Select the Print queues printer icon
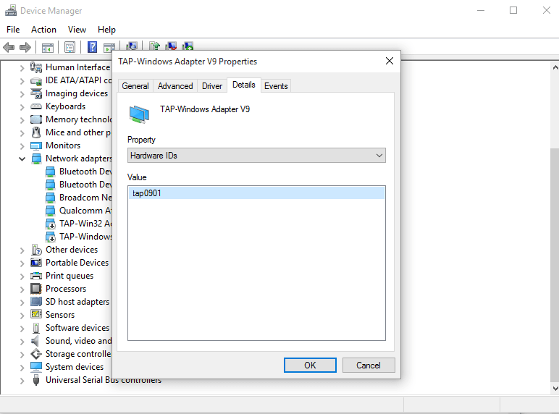Screen dimensions: 559x414 click(36, 276)
